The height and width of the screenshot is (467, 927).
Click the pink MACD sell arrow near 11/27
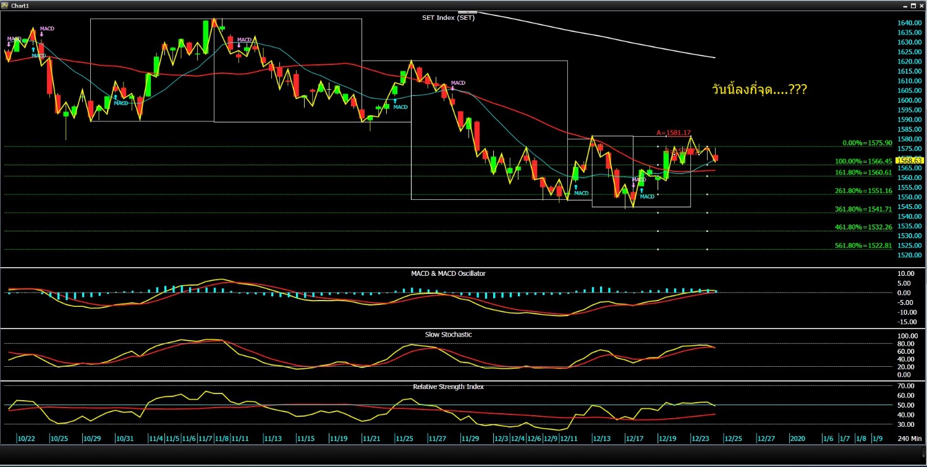(454, 89)
